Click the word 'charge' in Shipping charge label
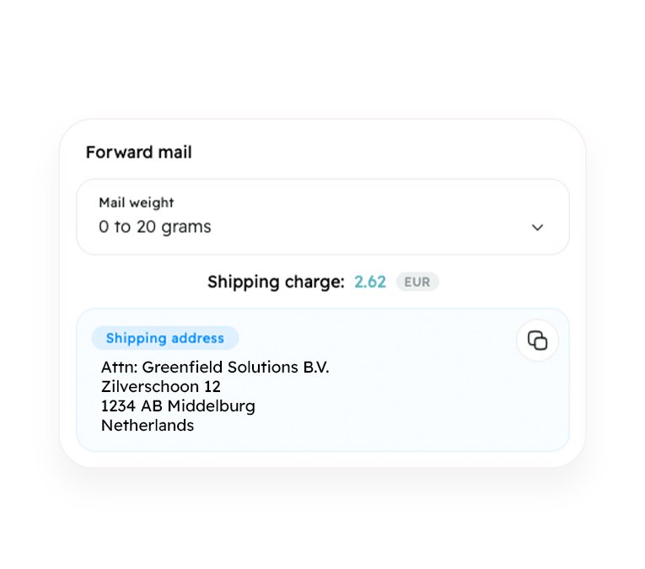 point(312,282)
